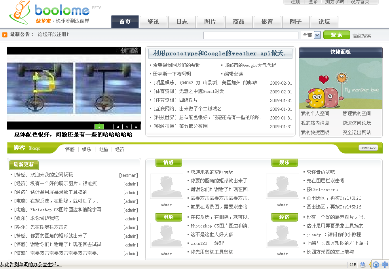This screenshot has width=389, height=269.
Task: Select slide 5 in slideshow
Action: 136,127
